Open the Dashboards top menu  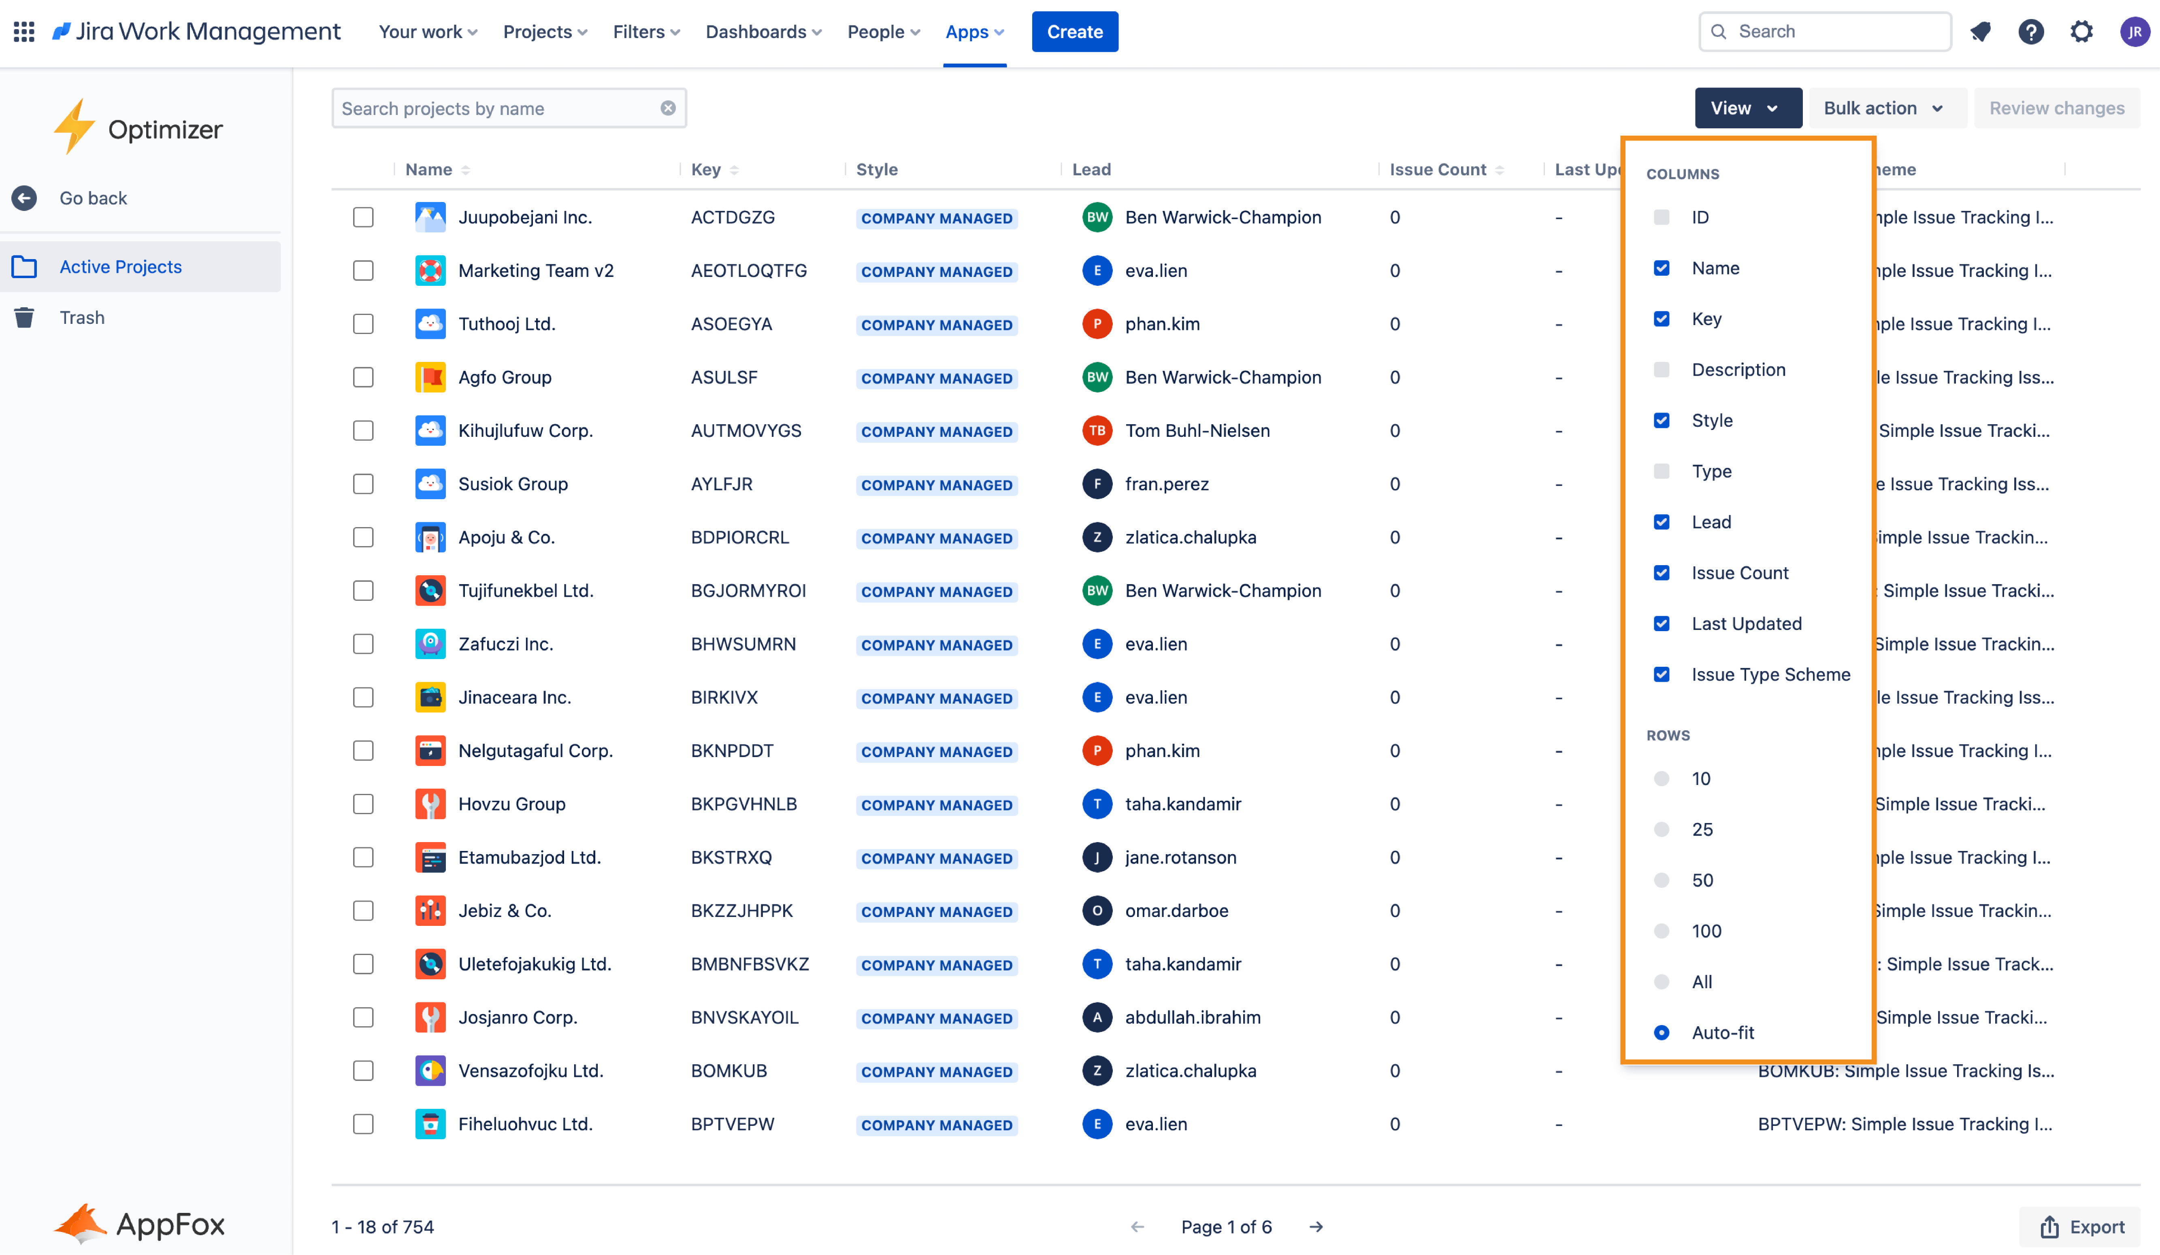click(x=763, y=32)
